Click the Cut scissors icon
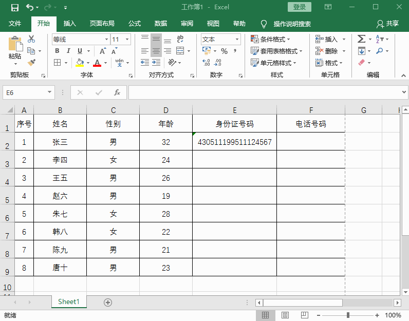 tap(31, 39)
